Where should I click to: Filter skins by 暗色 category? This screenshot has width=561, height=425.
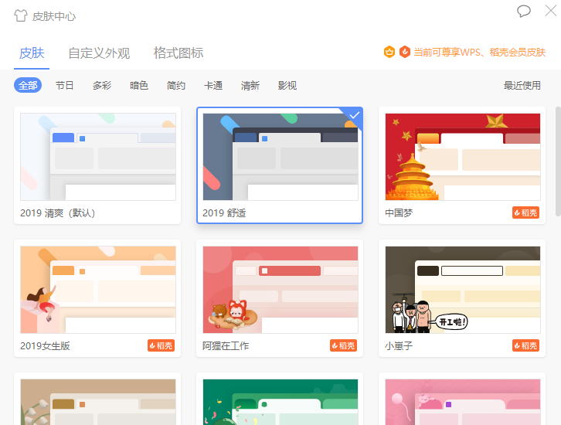click(x=139, y=85)
